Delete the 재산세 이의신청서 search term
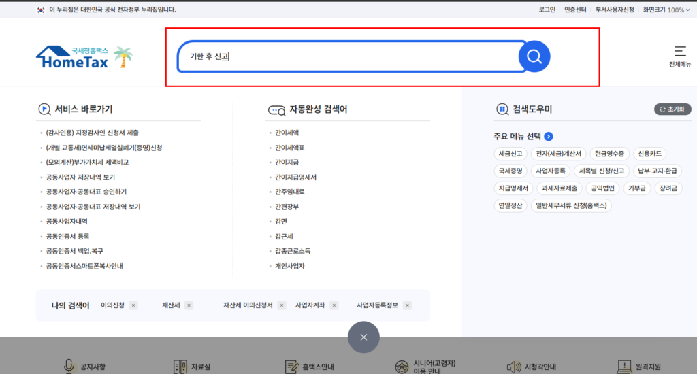Viewport: 697px width, 374px height. tap(282, 305)
